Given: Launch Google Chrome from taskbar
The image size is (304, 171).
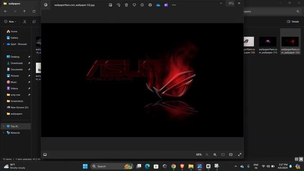Looking at the screenshot, I should tap(173, 166).
